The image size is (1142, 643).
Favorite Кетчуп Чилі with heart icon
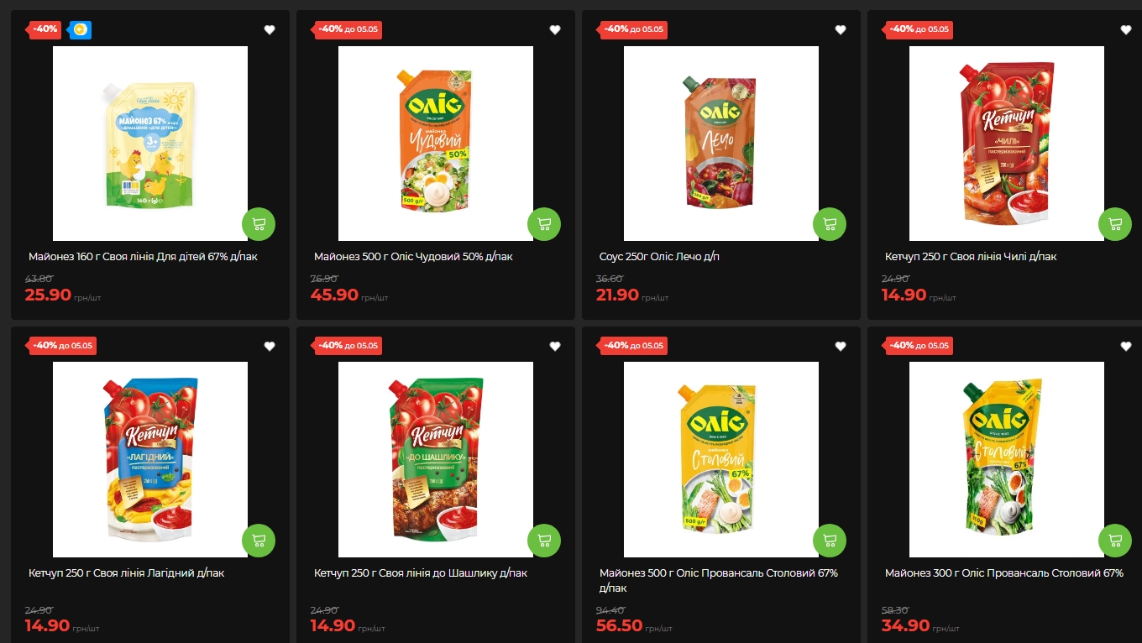(1126, 30)
